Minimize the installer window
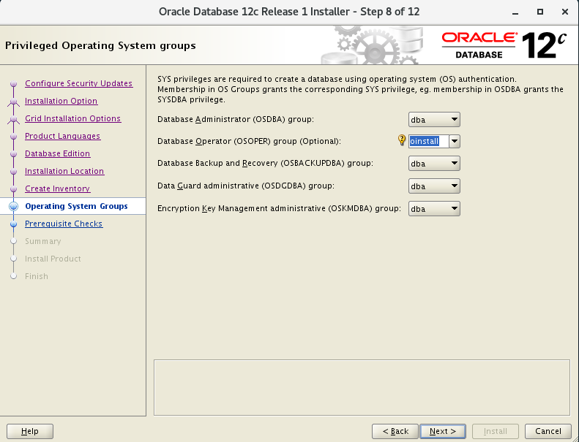The width and height of the screenshot is (579, 442). point(515,12)
